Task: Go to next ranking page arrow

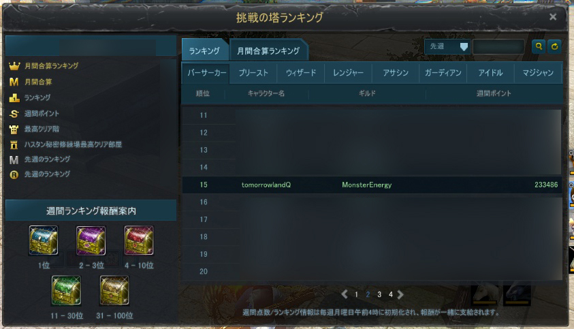Action: [x=400, y=294]
